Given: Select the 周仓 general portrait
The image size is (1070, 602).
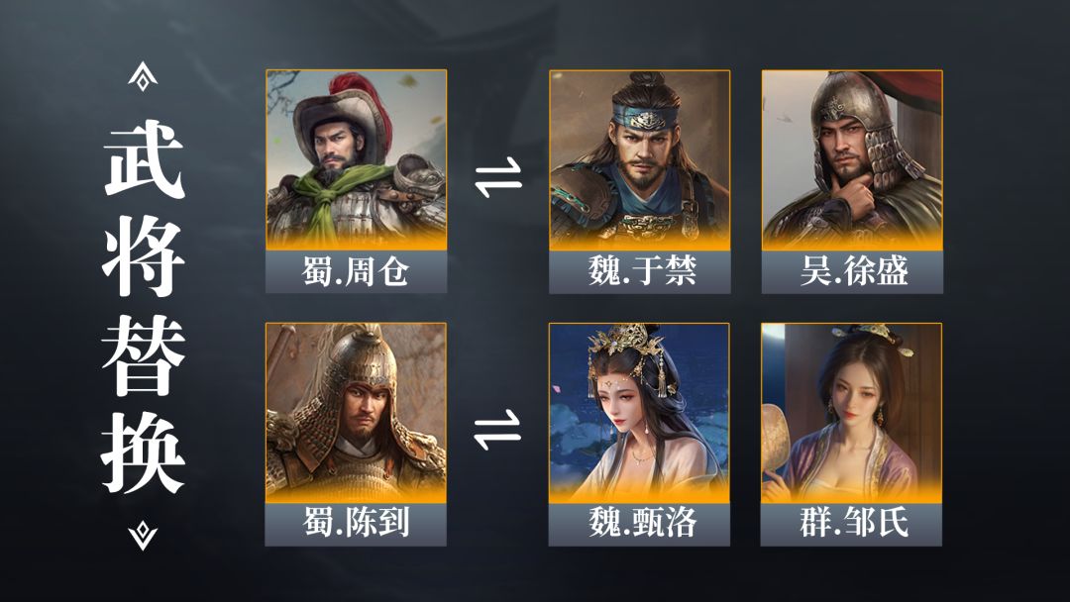Looking at the screenshot, I should (357, 159).
